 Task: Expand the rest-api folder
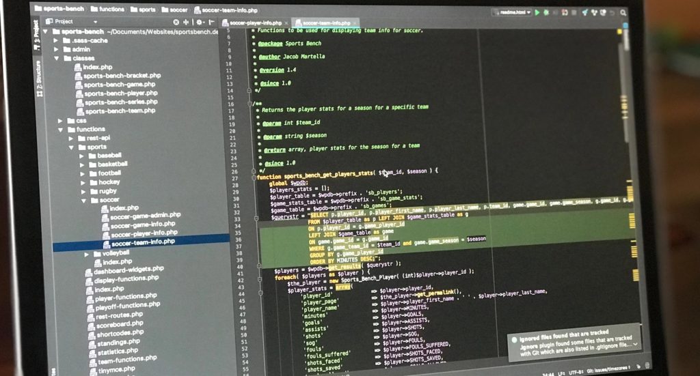click(70, 139)
